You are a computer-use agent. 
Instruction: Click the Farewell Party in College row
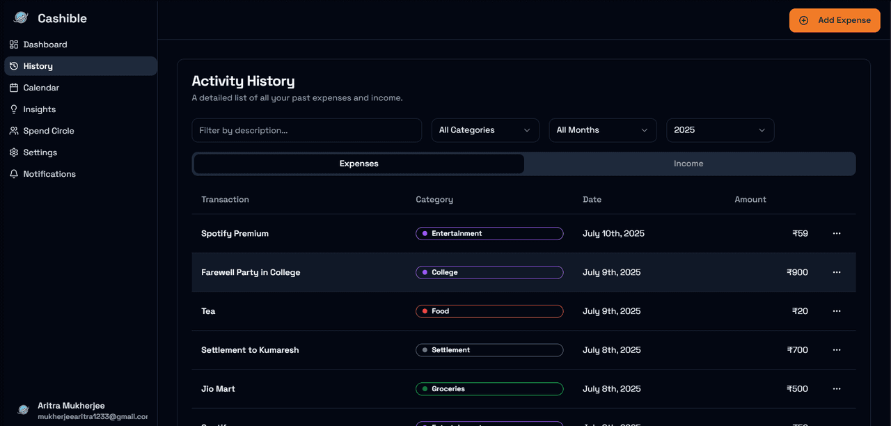coord(251,272)
